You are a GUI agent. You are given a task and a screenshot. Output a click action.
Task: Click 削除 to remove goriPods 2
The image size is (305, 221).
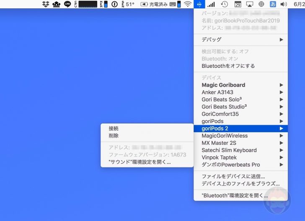[147, 136]
